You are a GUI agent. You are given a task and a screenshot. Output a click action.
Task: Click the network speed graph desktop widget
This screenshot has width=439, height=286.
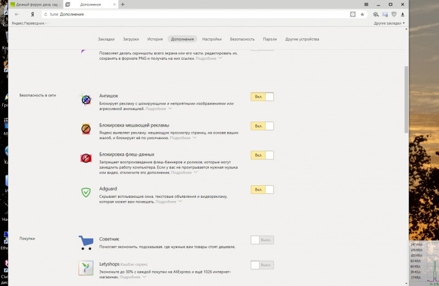pyautogui.click(x=424, y=263)
